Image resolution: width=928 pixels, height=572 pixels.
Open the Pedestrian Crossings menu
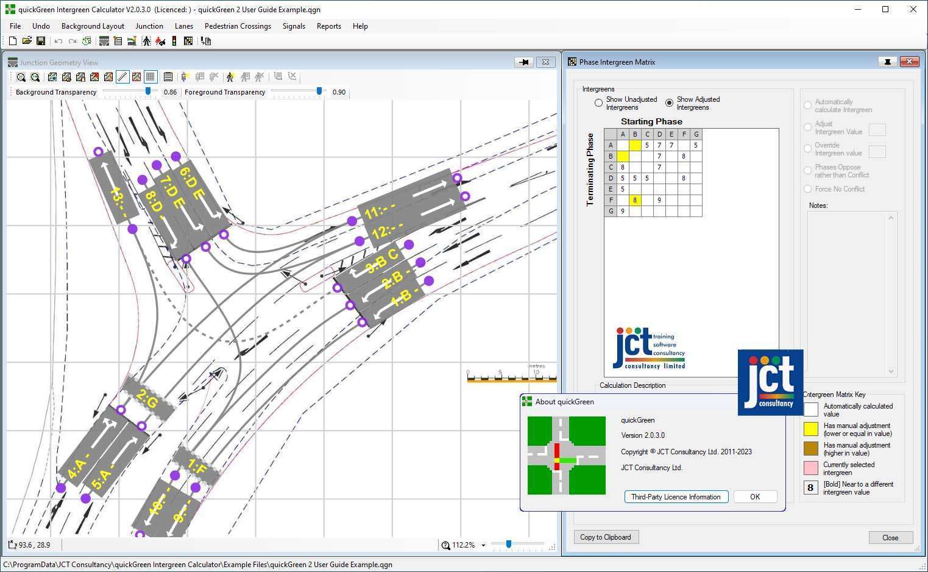[x=238, y=26]
